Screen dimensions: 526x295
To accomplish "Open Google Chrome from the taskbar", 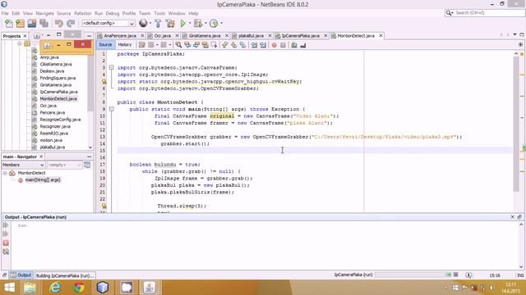I will [79, 288].
